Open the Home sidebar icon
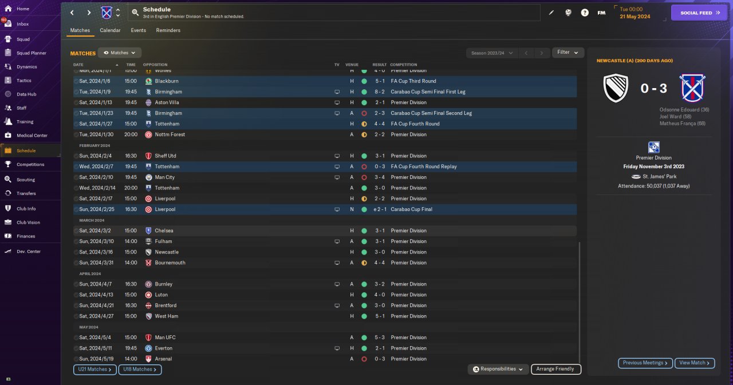Image resolution: width=733 pixels, height=385 pixels. click(x=8, y=9)
